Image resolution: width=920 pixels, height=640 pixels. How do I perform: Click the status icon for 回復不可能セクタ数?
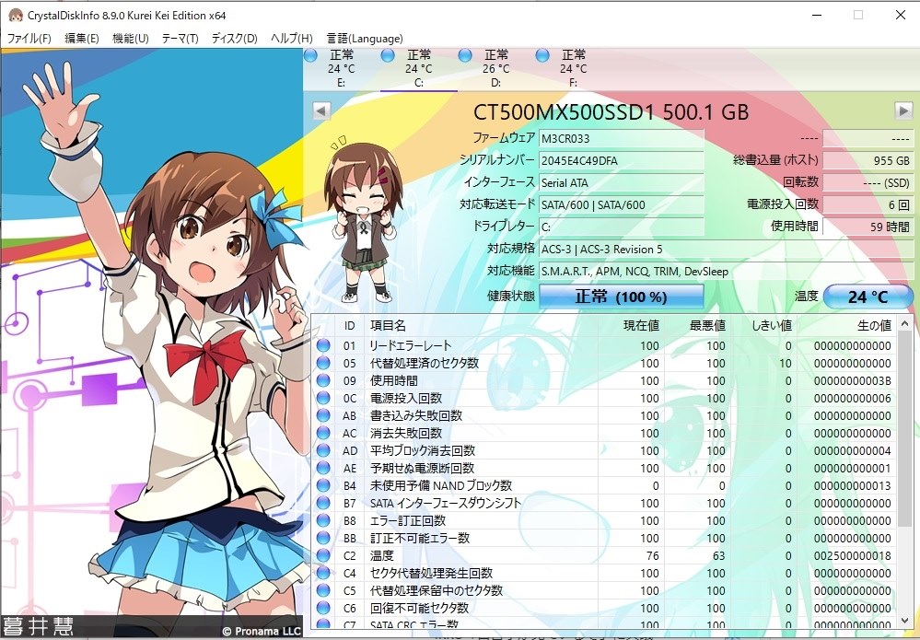[323, 609]
